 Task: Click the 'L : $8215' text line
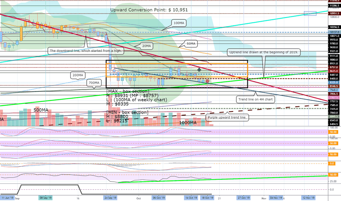117,121
